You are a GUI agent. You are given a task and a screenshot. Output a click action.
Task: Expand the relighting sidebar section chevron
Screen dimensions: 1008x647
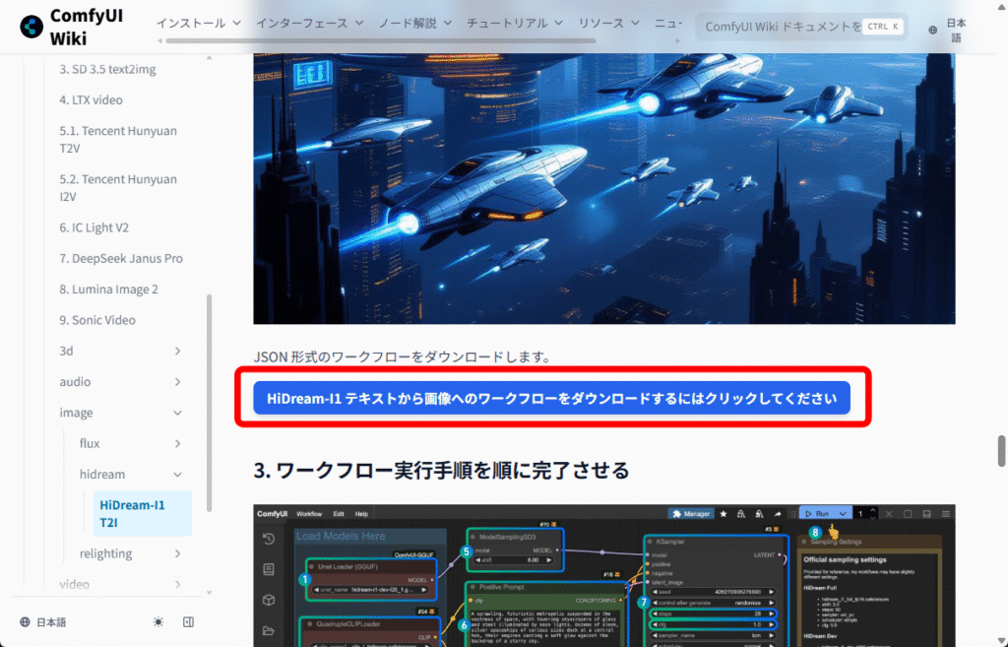pos(177,553)
